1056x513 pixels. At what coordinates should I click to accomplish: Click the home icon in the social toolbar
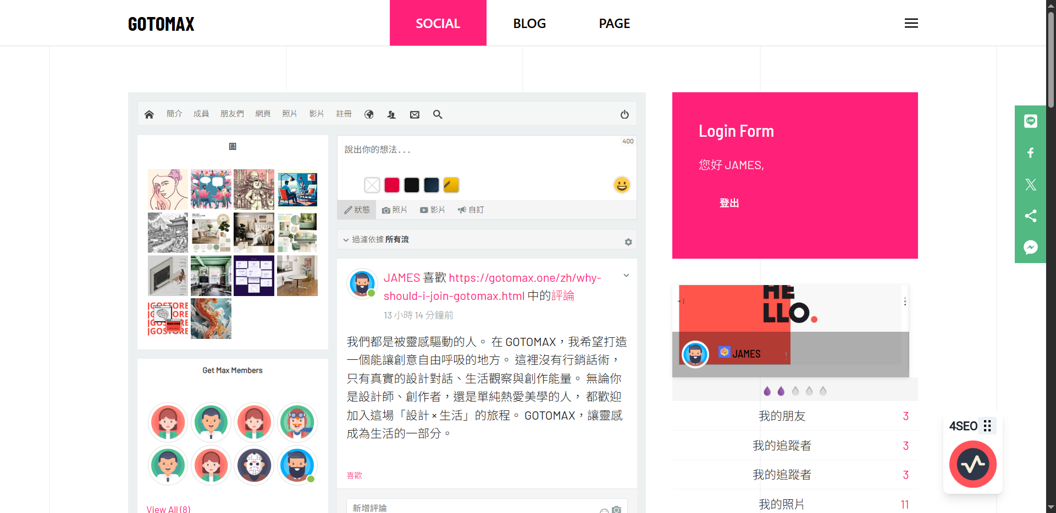click(x=149, y=114)
